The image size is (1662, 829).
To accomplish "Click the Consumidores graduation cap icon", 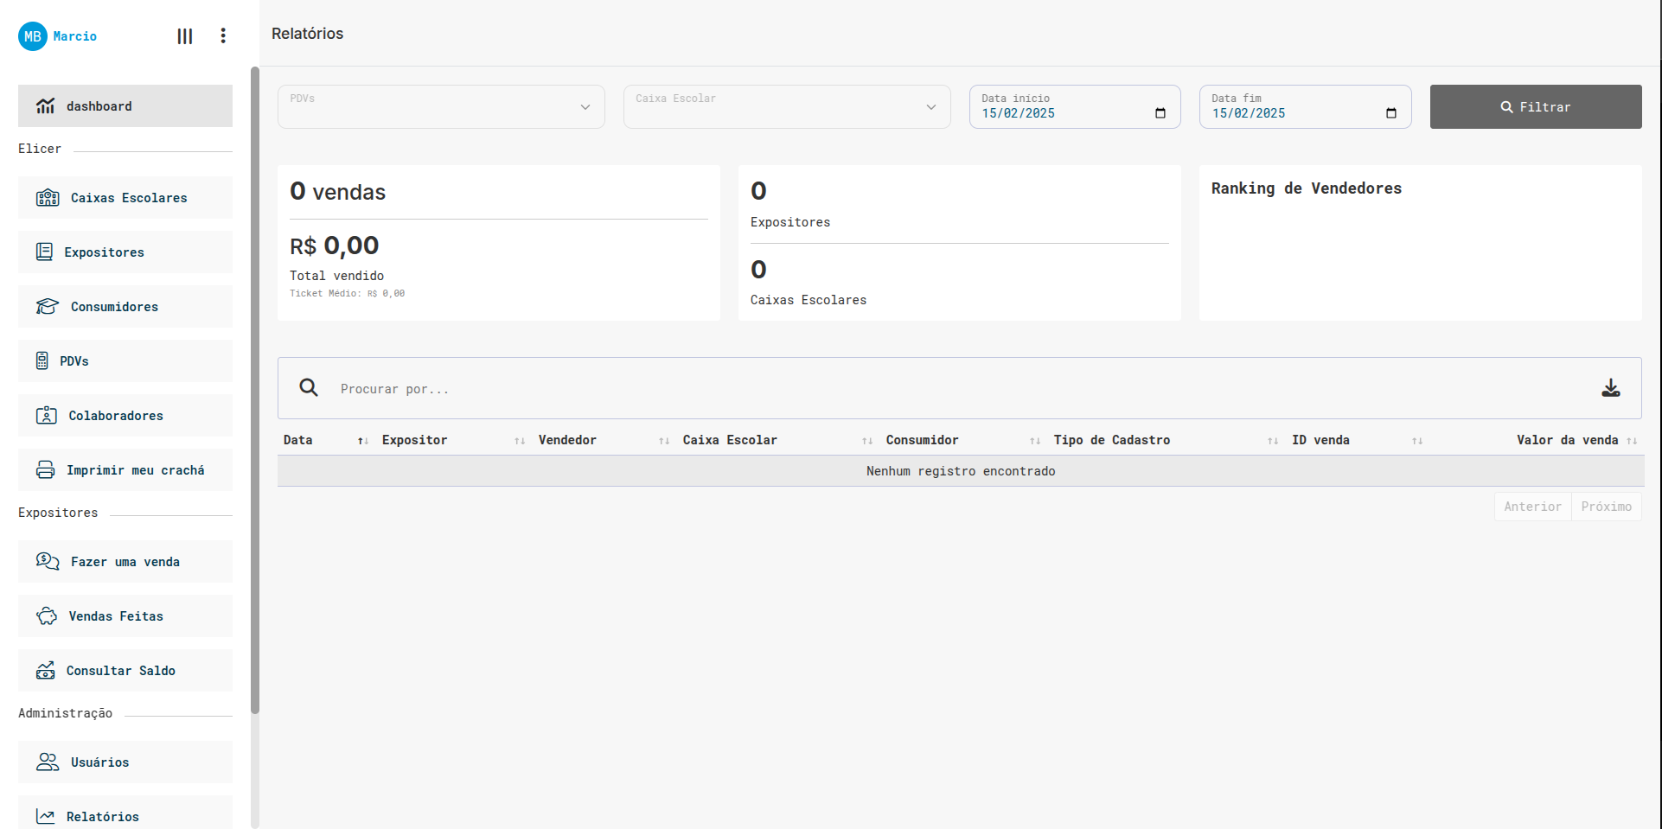I will click(x=48, y=306).
